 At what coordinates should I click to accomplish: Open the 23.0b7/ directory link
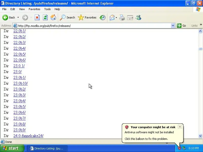pyautogui.click(x=20, y=118)
